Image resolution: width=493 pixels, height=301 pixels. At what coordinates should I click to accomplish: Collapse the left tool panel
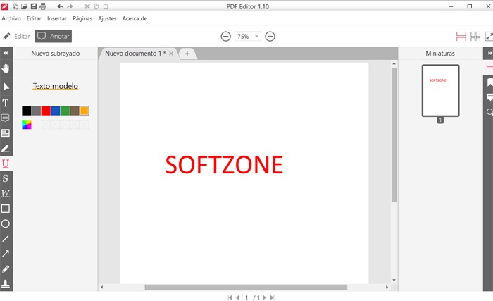pyautogui.click(x=6, y=53)
